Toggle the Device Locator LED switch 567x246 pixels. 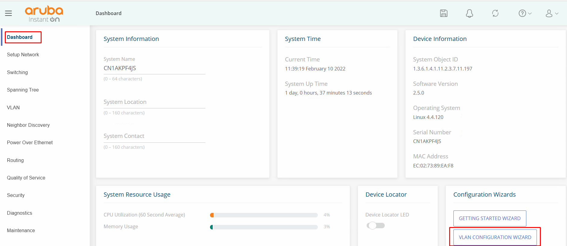click(375, 226)
